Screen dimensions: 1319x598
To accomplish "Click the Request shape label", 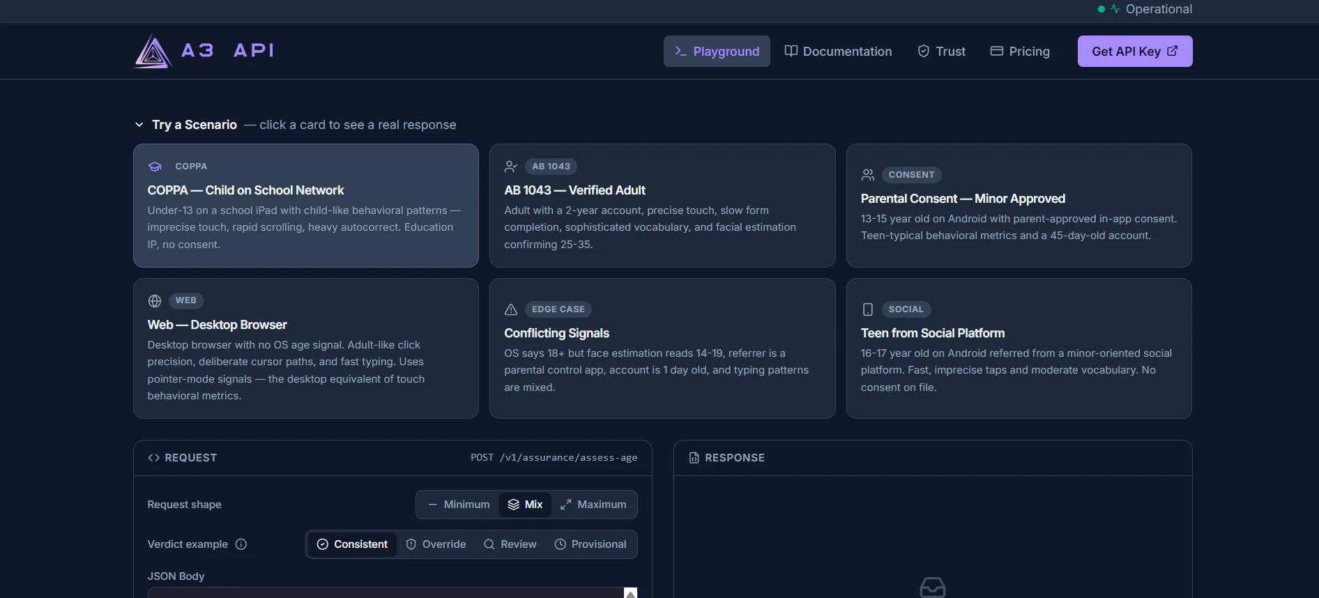I will point(184,505).
